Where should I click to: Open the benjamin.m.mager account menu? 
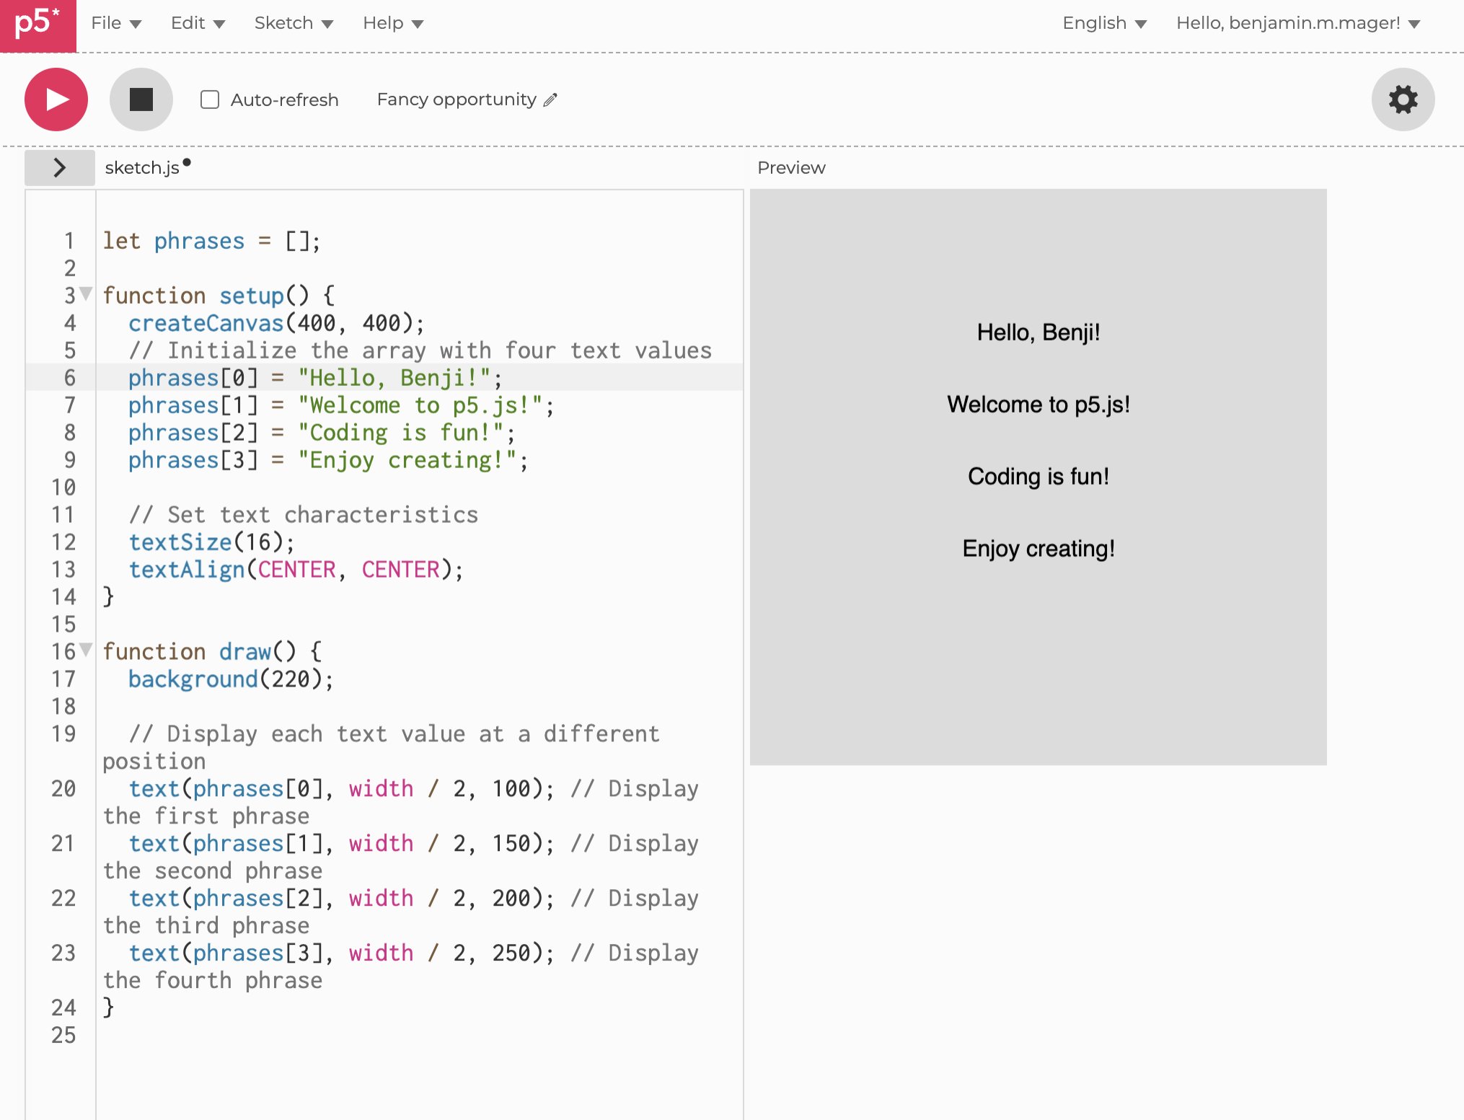1295,22
